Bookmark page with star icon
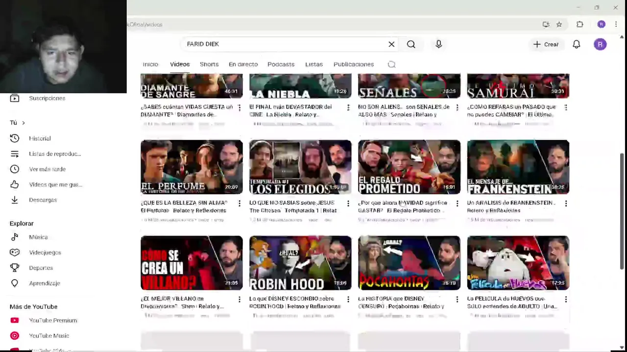Image resolution: width=627 pixels, height=352 pixels. (x=559, y=24)
